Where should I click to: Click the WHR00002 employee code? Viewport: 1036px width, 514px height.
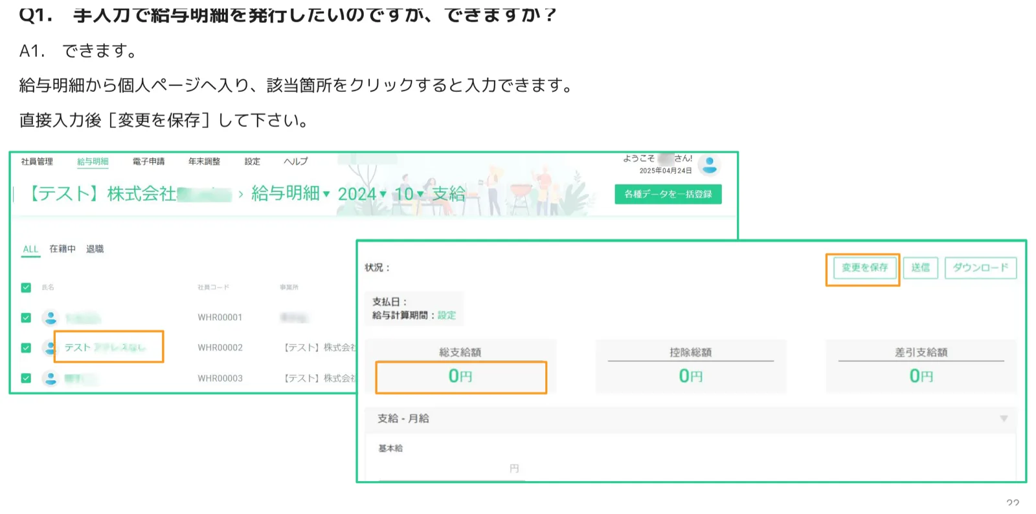[220, 348]
